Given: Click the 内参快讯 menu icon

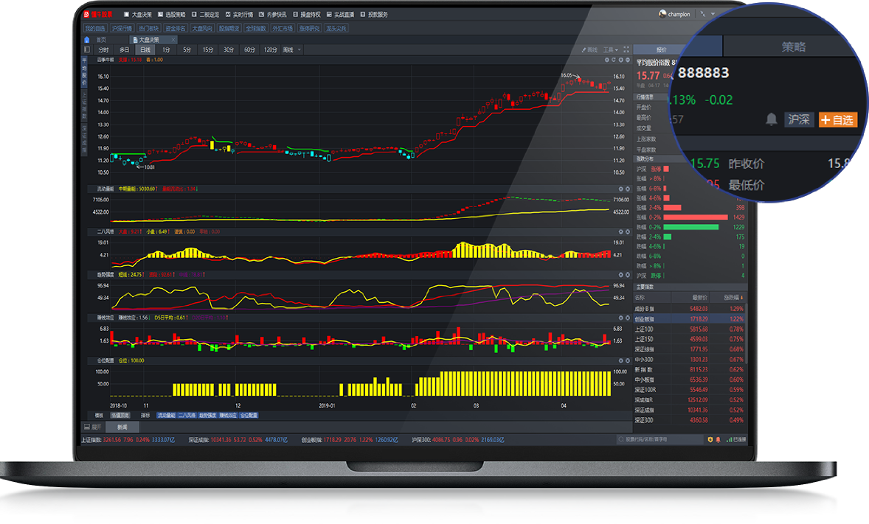Looking at the screenshot, I should tap(262, 15).
